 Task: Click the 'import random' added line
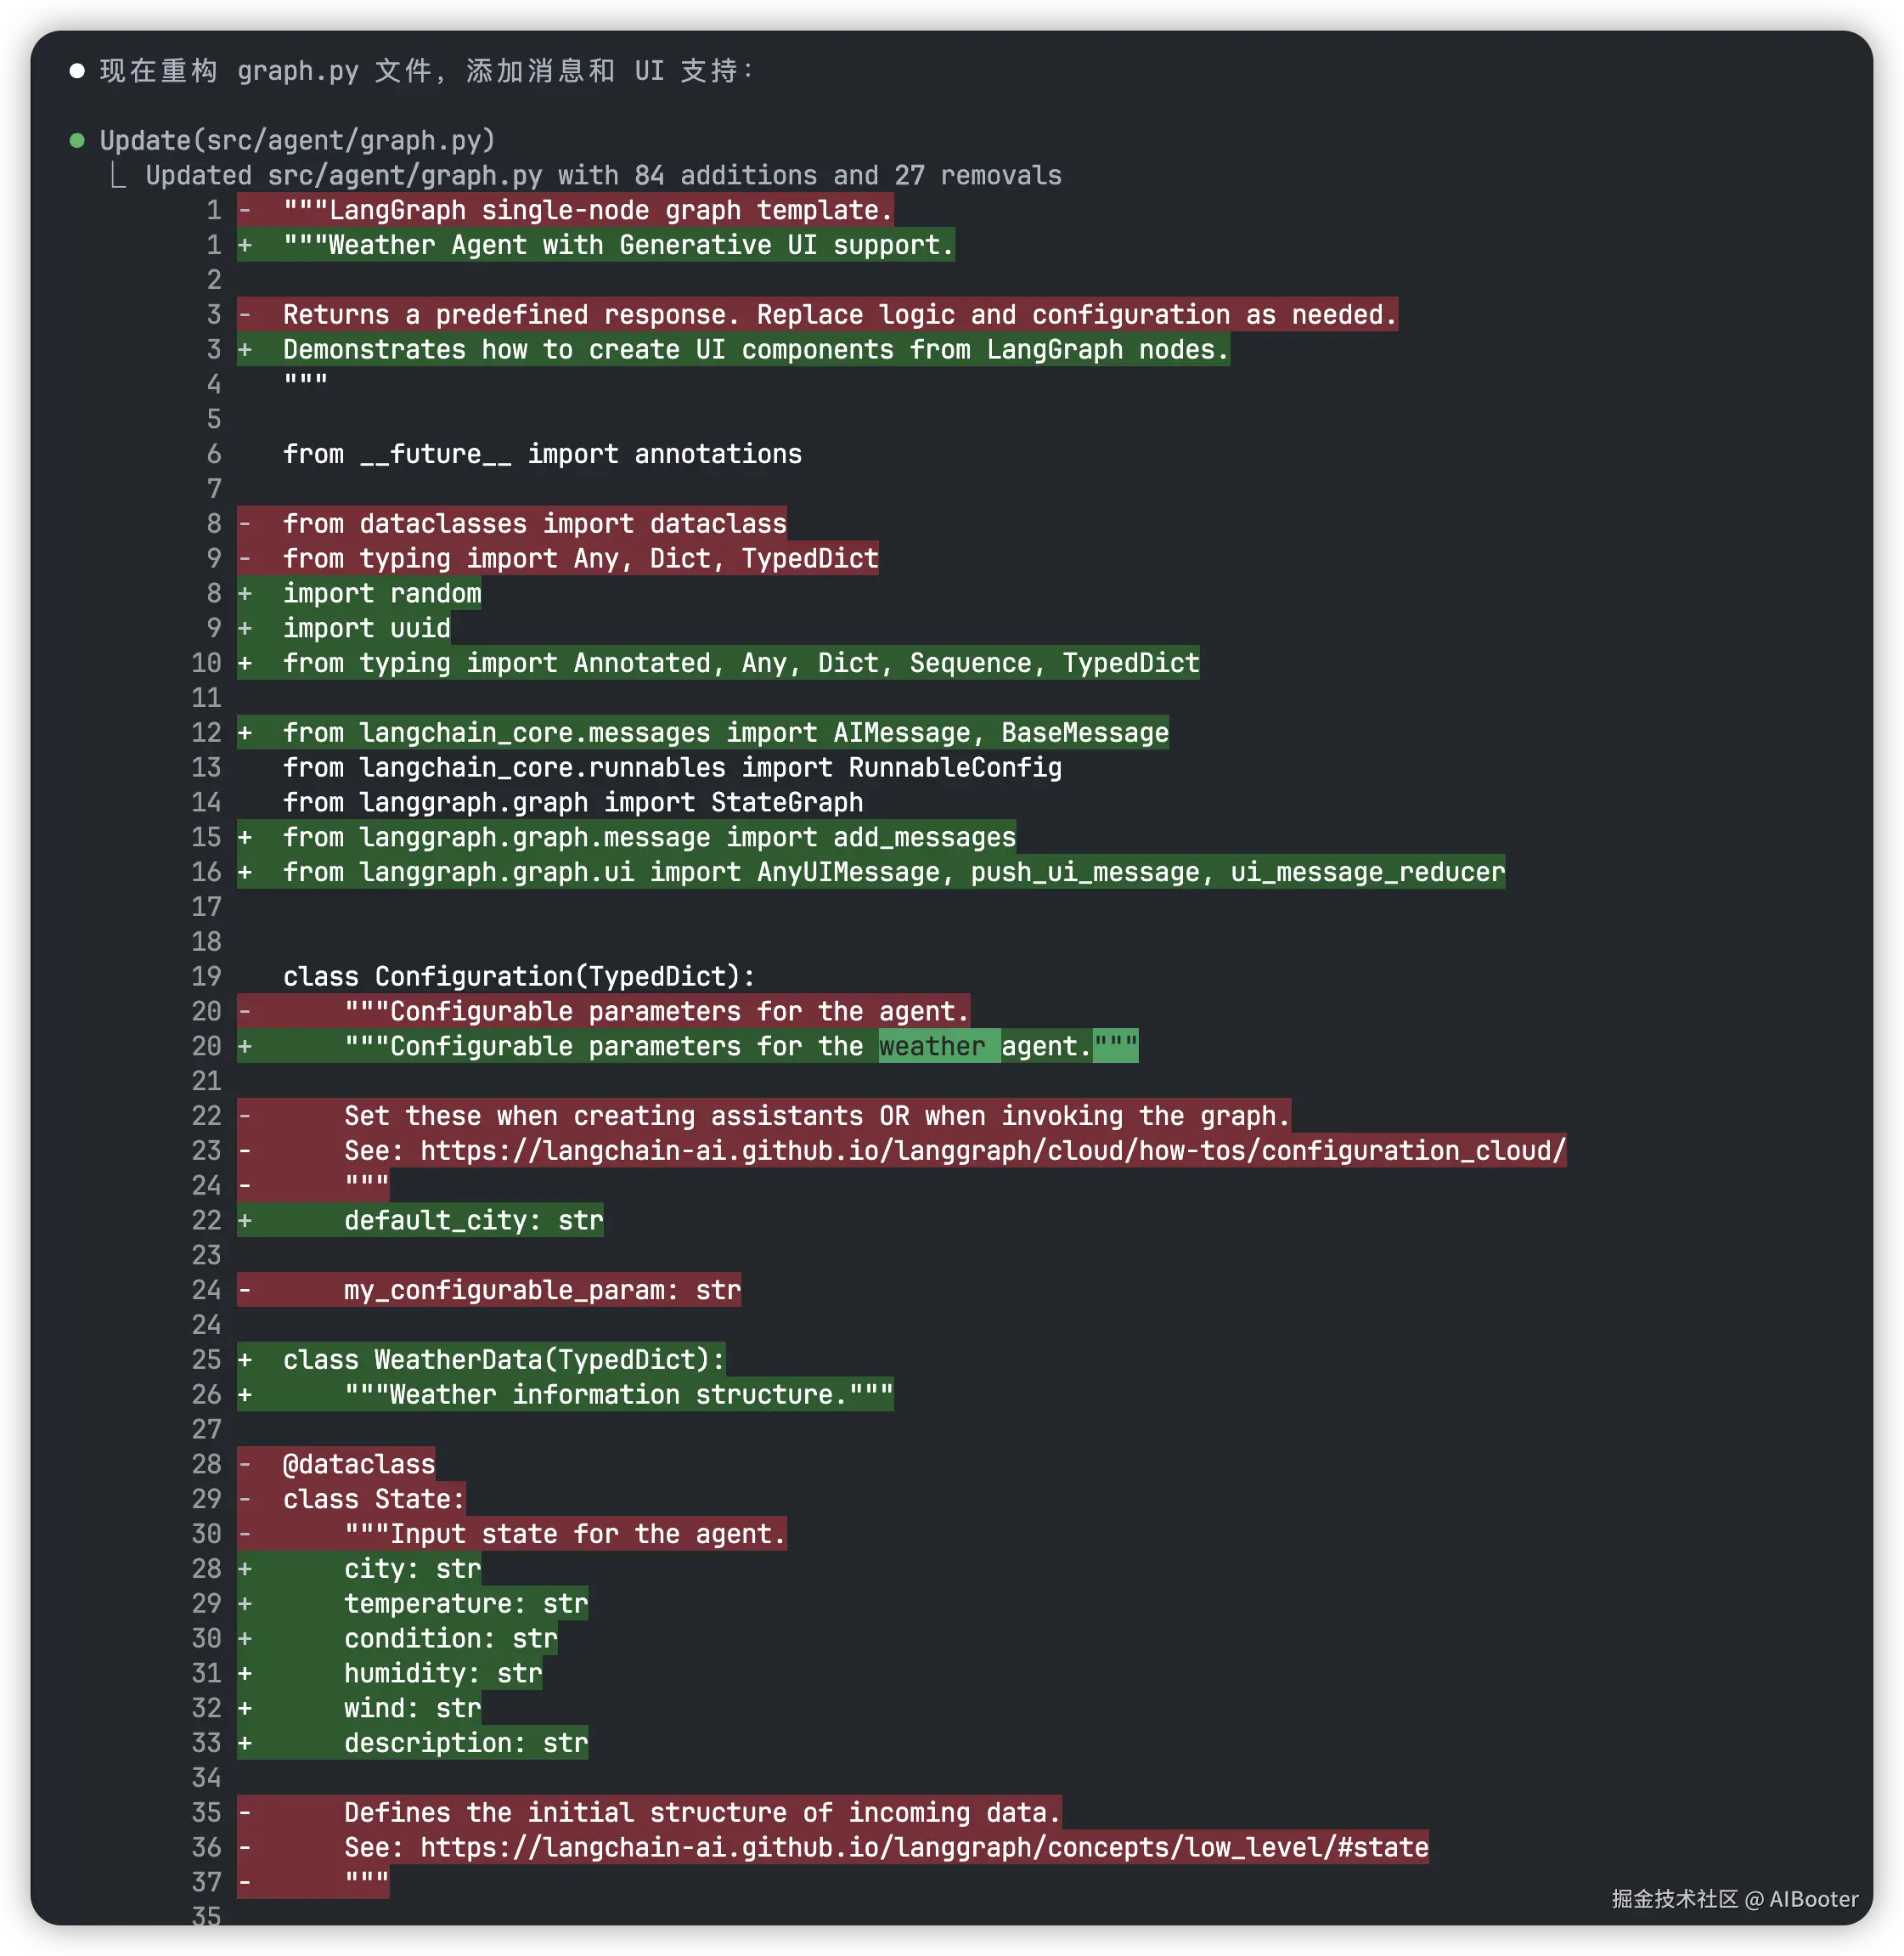(382, 593)
